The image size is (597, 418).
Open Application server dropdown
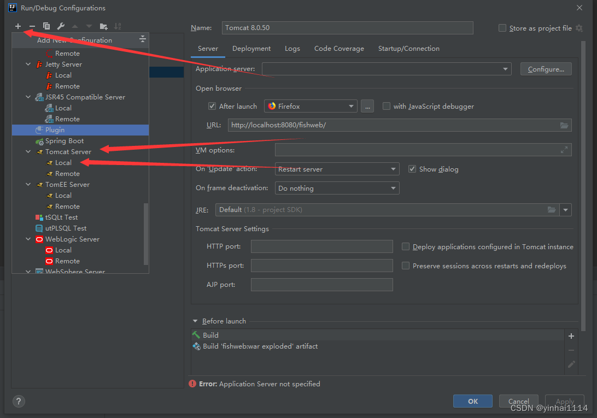[x=387, y=69]
